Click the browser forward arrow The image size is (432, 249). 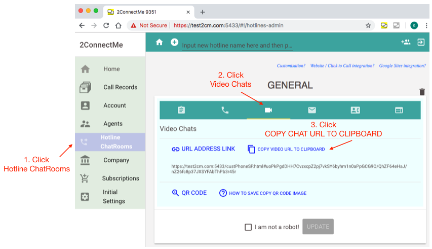coord(94,25)
